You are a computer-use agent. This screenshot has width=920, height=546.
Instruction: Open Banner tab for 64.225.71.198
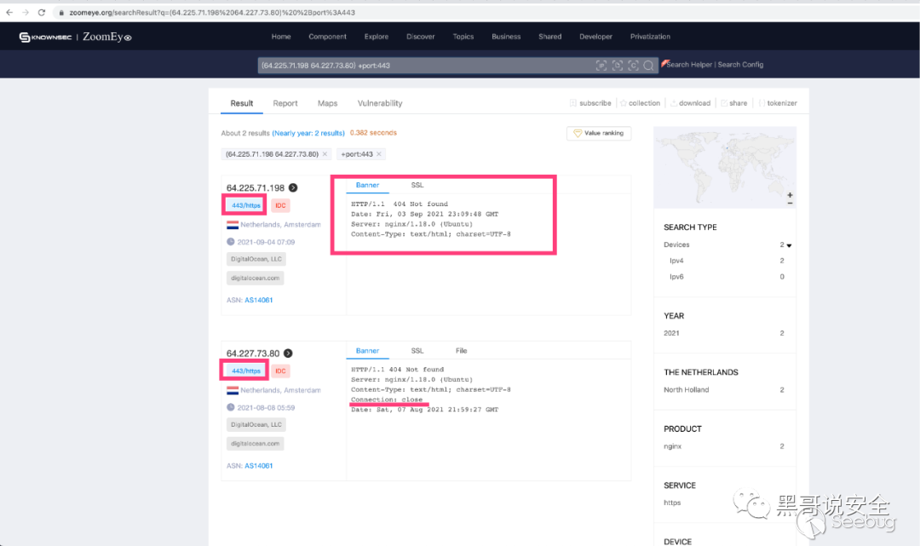pos(367,185)
